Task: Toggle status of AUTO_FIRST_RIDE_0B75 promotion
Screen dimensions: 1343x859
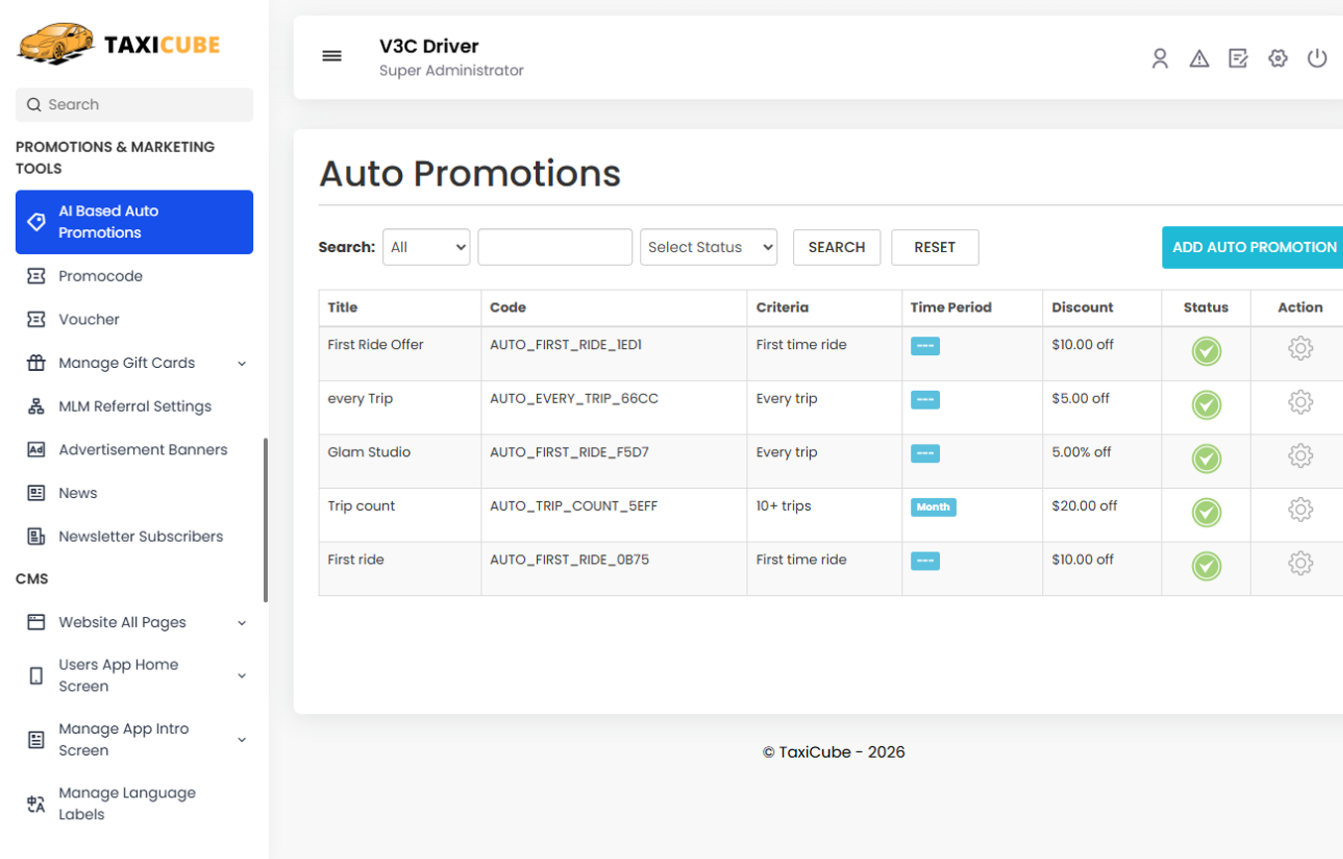Action: pos(1206,565)
